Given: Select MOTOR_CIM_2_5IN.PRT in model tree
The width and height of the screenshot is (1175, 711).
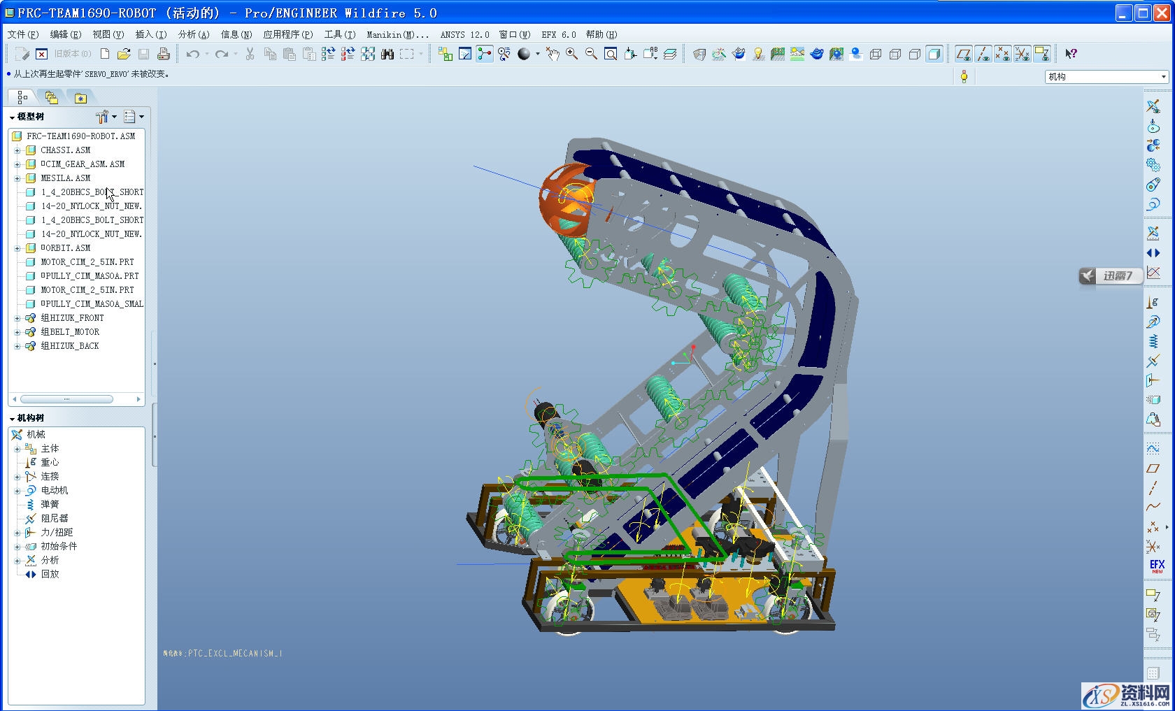Looking at the screenshot, I should [x=87, y=262].
